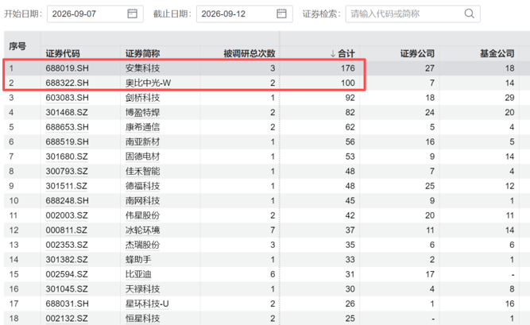Open the 比亚迪 stock name link

pyautogui.click(x=138, y=274)
